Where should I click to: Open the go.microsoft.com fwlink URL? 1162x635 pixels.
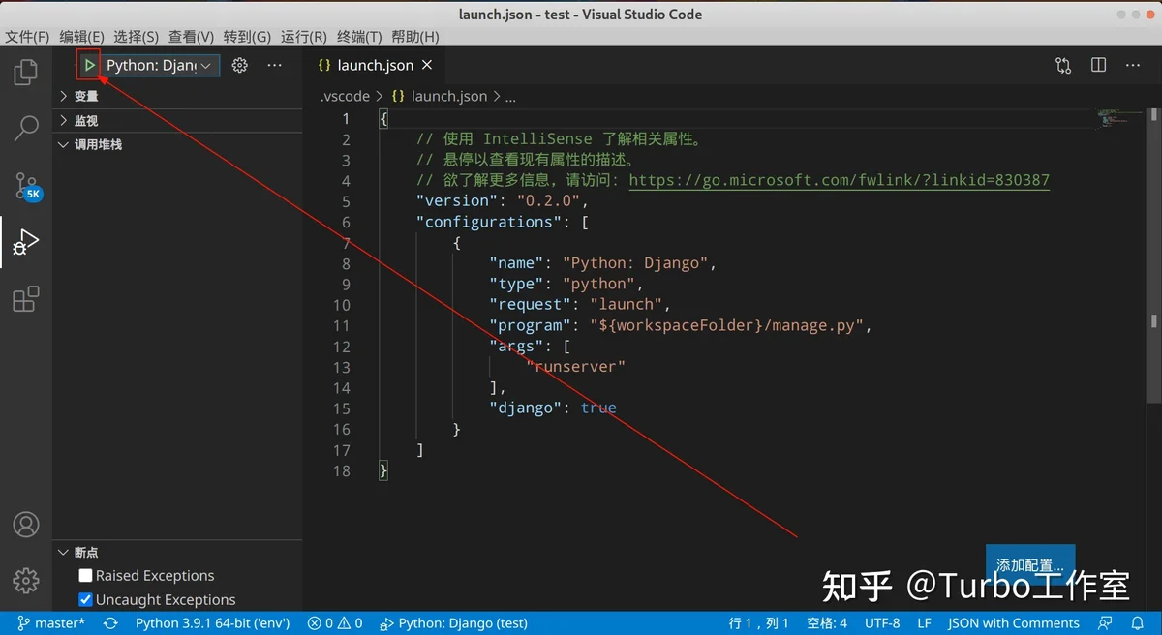tap(839, 180)
